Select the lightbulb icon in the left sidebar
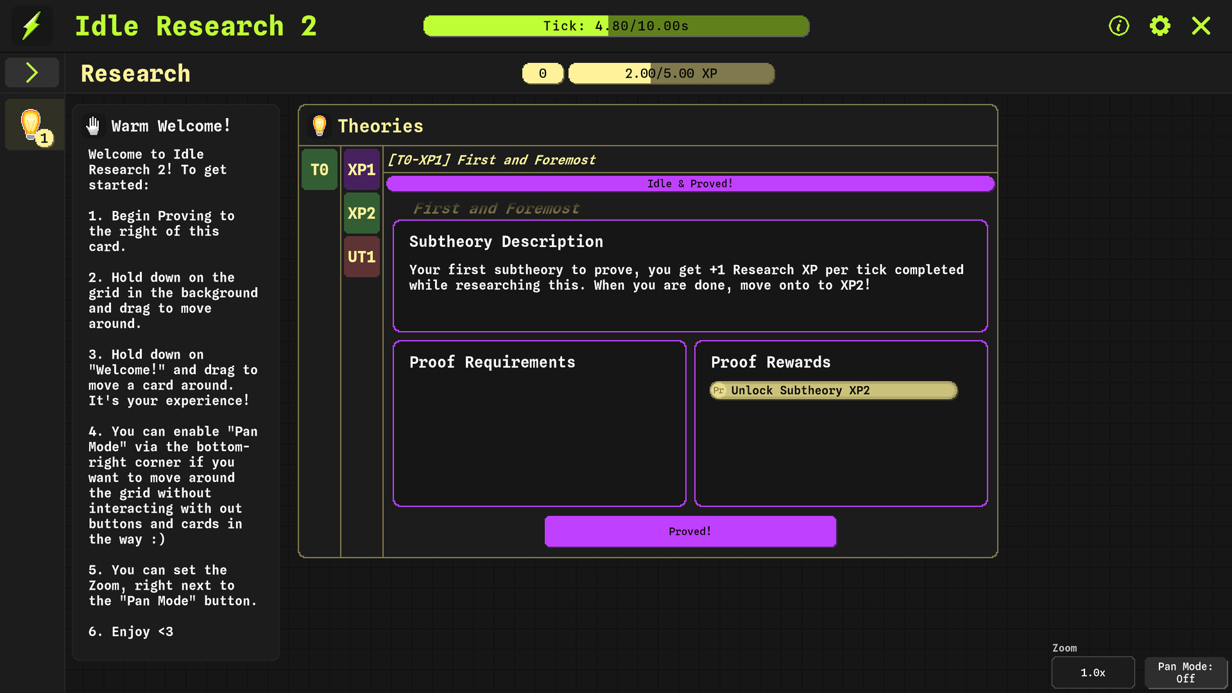The width and height of the screenshot is (1232, 693). [33, 124]
